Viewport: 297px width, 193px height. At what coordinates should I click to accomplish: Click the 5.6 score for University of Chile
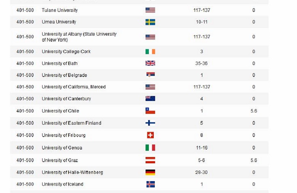pyautogui.click(x=254, y=111)
